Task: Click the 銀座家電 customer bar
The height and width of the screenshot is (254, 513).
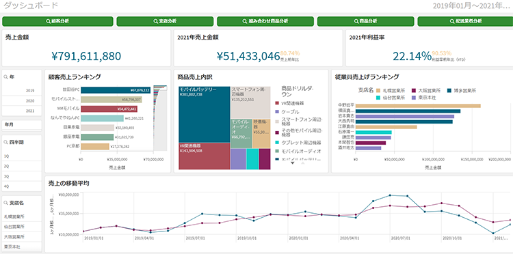Action: click(97, 137)
